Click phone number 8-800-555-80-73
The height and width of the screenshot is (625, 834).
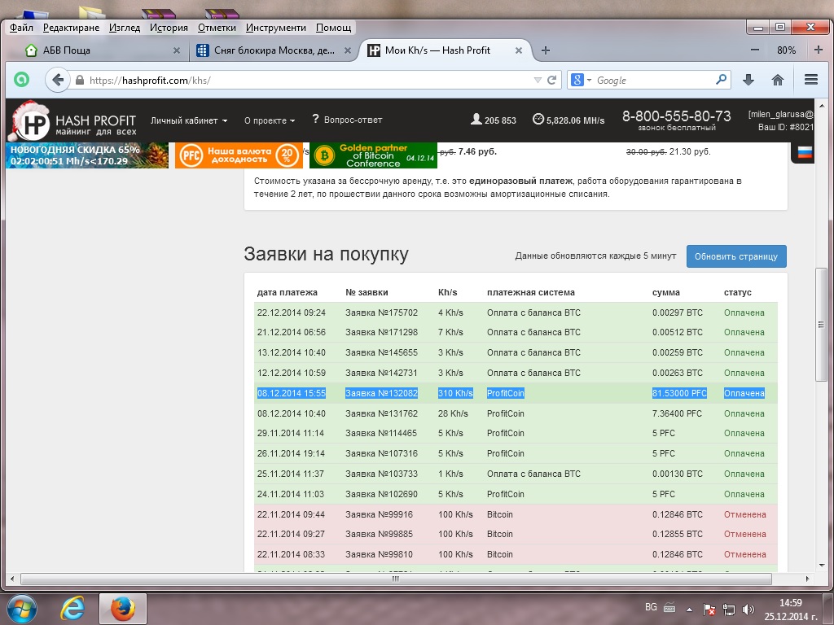coord(677,116)
